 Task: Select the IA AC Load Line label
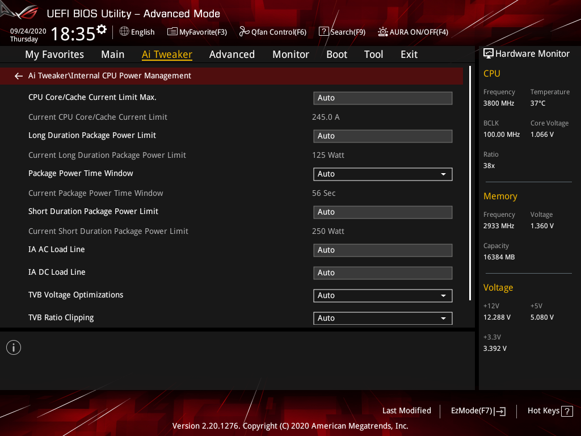56,250
